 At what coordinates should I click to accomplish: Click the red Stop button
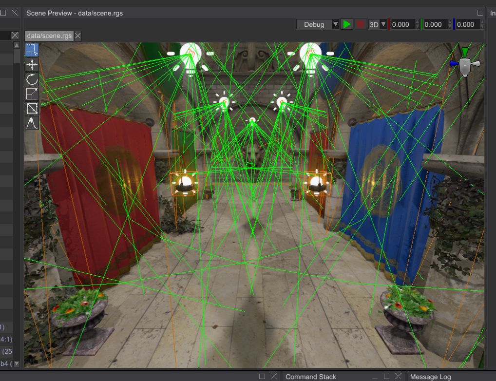point(360,24)
